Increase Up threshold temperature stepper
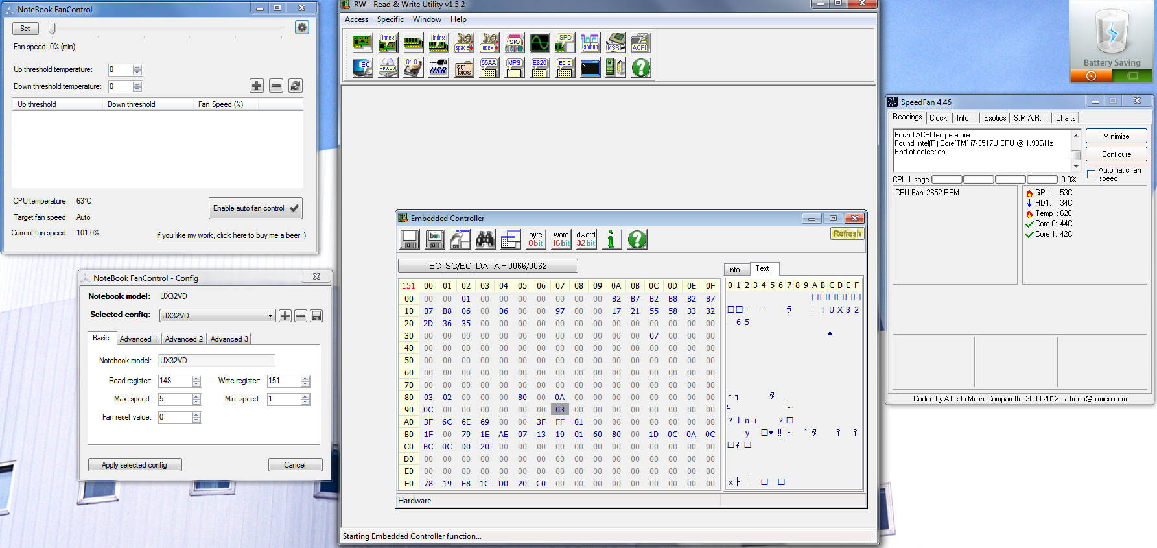 tap(137, 67)
